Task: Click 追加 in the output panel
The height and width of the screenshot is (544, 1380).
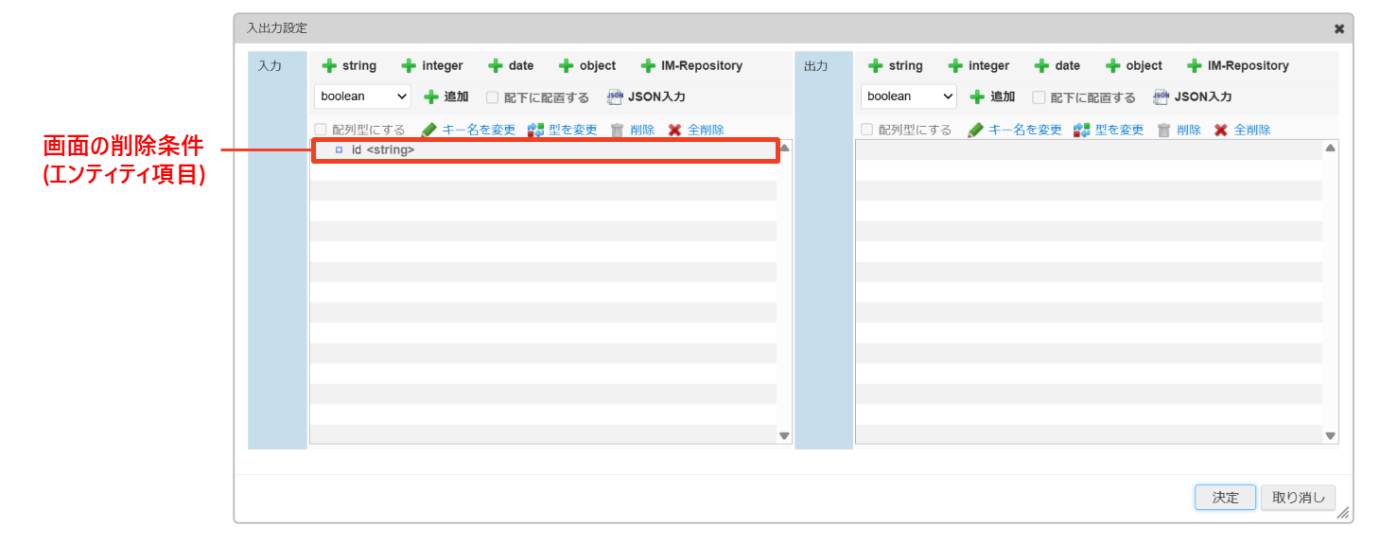Action: click(x=992, y=97)
